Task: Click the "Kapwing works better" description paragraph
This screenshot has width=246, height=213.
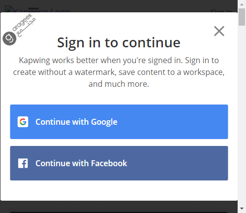Action: click(x=119, y=72)
